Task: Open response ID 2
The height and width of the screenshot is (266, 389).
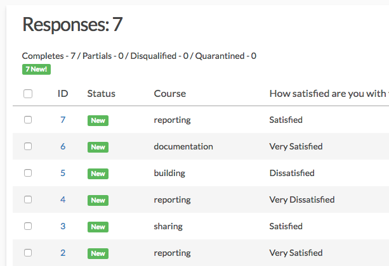Action: [63, 253]
